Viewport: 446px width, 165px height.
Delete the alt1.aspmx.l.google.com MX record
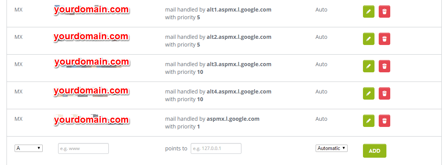384,12
